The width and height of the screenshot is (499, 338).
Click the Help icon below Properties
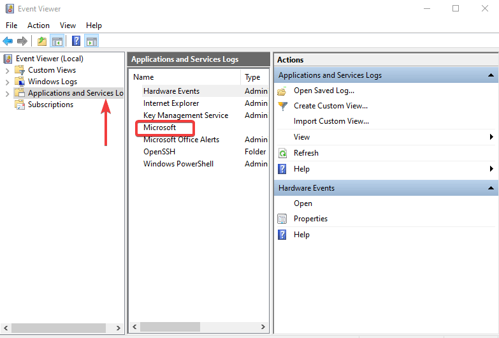pyautogui.click(x=282, y=235)
